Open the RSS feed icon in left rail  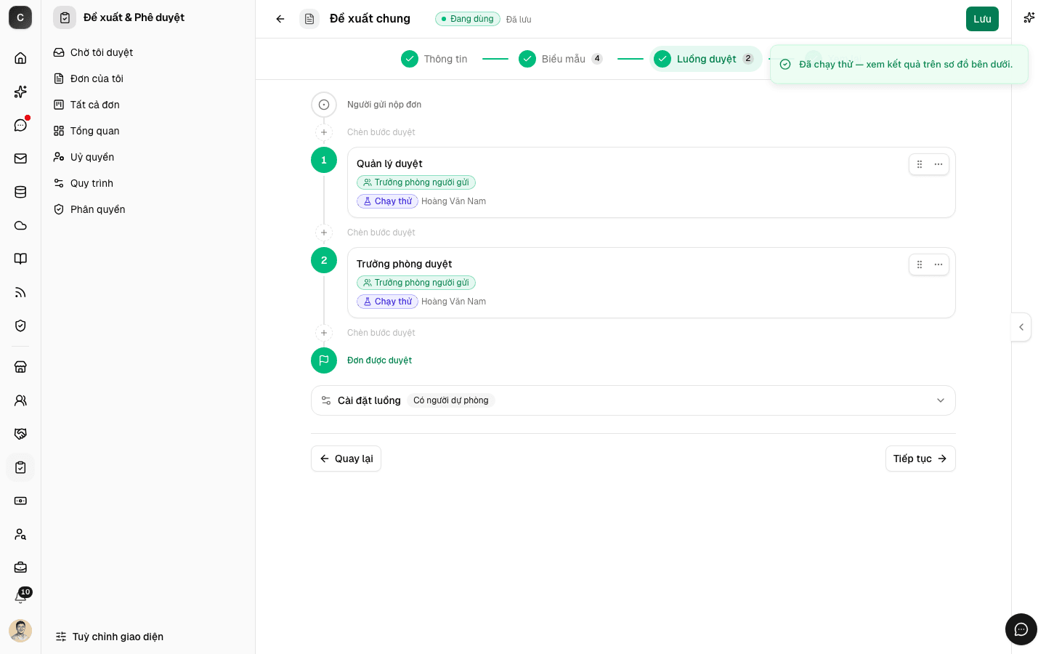[x=20, y=292]
